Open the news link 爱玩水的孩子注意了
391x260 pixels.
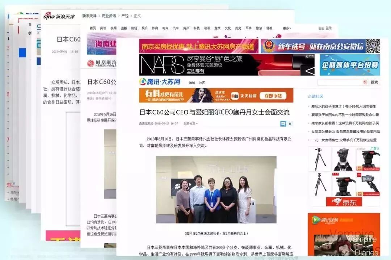point(343,107)
